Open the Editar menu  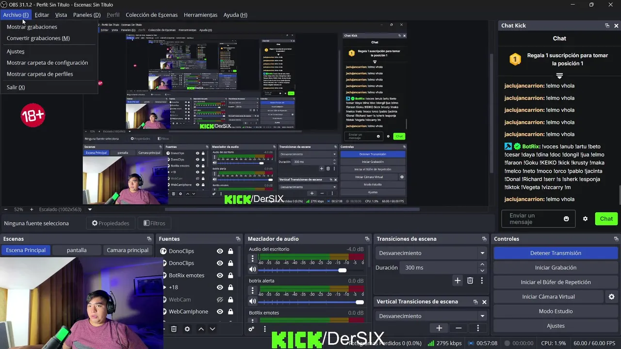[x=42, y=15]
